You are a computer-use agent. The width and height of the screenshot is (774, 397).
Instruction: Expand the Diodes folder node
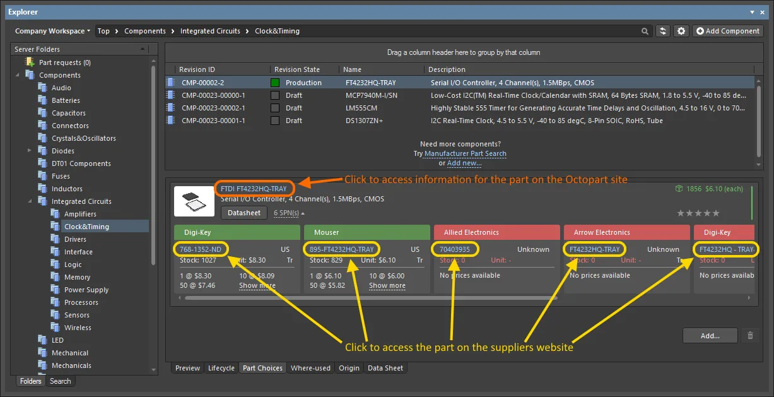[30, 151]
